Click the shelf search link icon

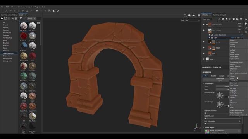click(12, 19)
